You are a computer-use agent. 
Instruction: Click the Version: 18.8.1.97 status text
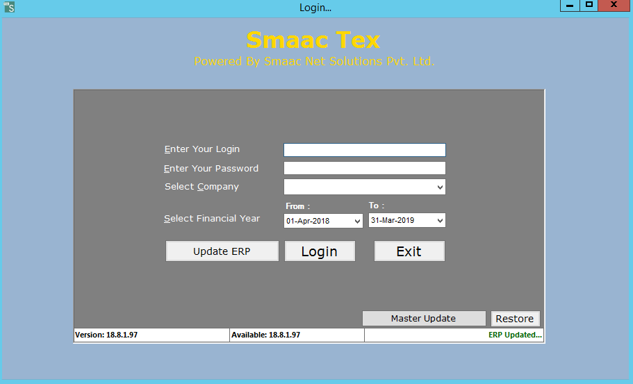click(106, 335)
